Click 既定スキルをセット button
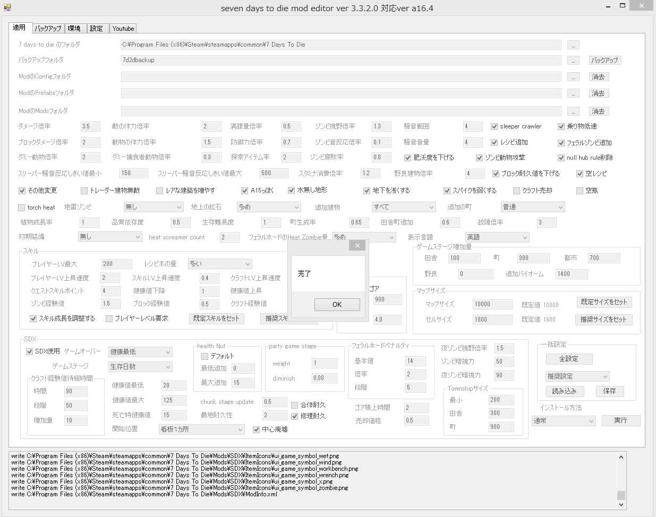 216,318
